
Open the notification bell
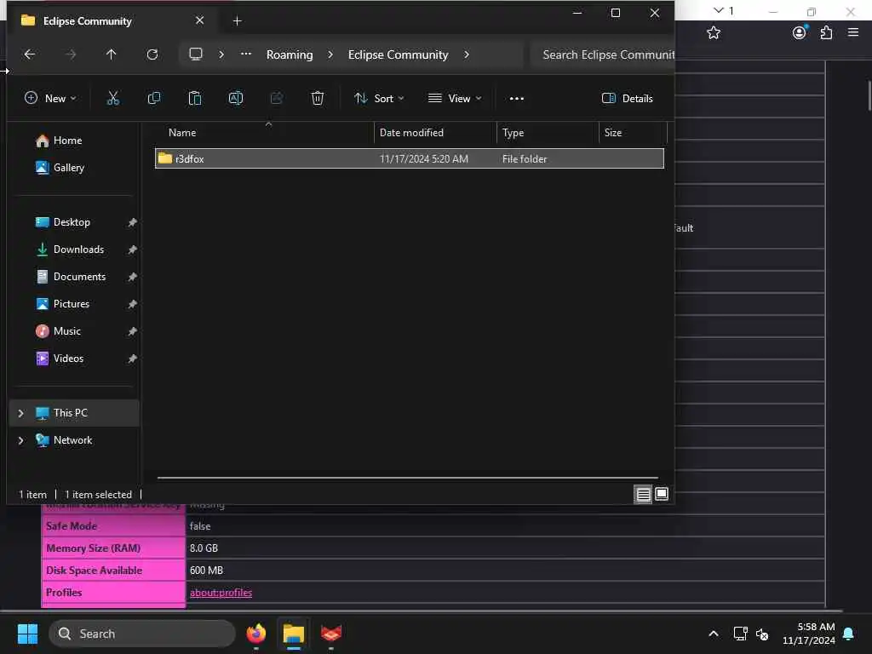click(x=848, y=634)
